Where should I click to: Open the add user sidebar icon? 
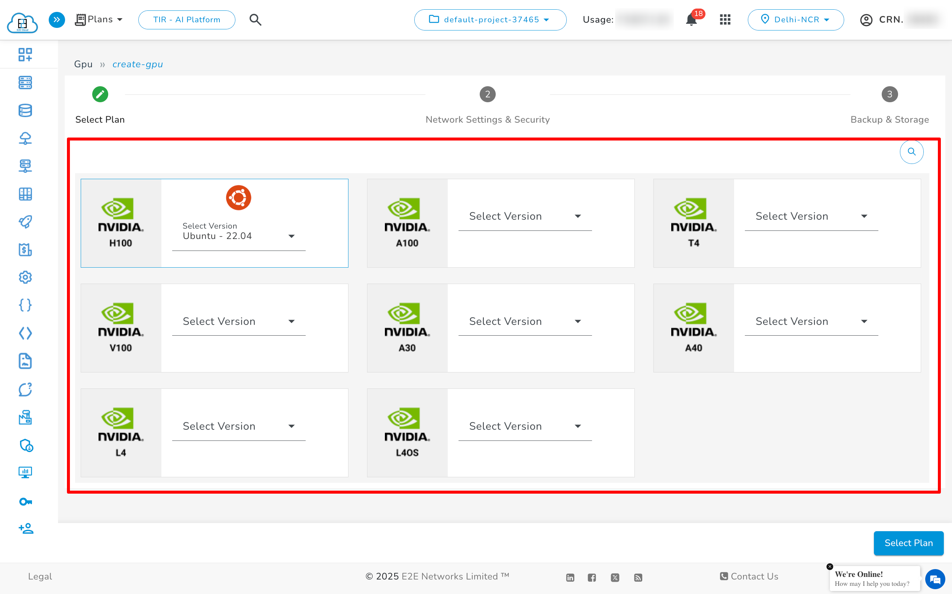click(x=26, y=529)
